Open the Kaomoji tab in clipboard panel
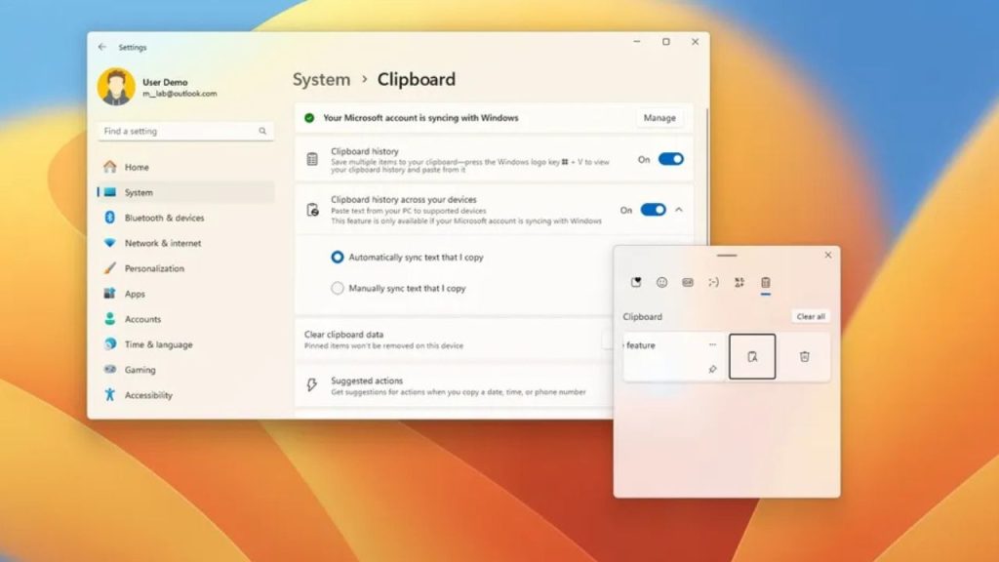 (x=713, y=282)
